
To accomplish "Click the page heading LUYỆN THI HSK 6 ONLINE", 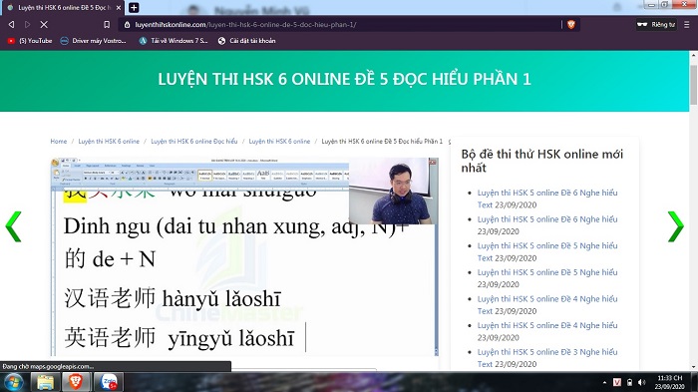I will tap(345, 79).
